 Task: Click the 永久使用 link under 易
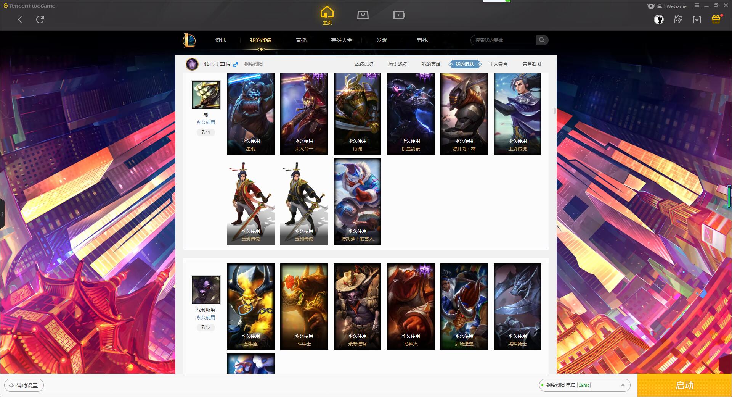(206, 123)
